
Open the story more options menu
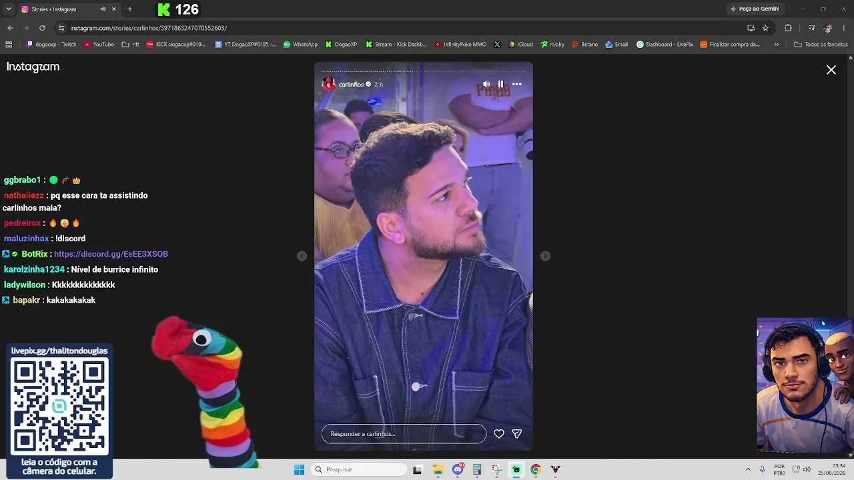516,84
